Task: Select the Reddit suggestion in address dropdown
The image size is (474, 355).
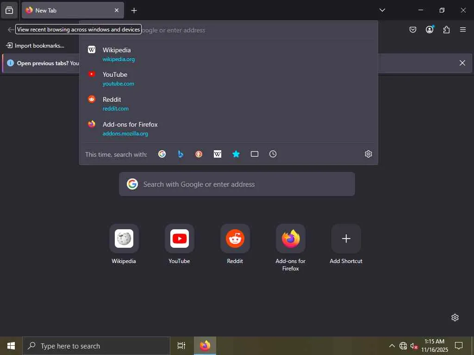Action: coord(229,104)
